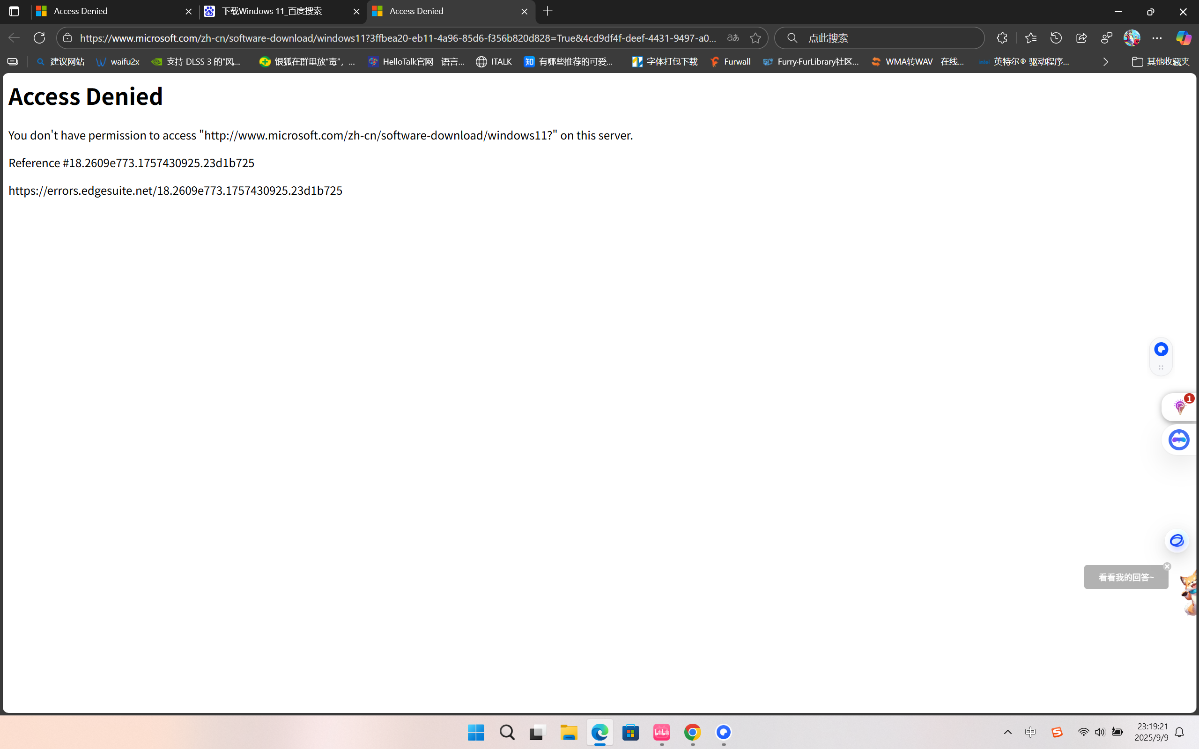Click the address bar URL field

tap(398, 37)
